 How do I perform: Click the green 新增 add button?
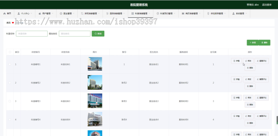(x=253, y=43)
